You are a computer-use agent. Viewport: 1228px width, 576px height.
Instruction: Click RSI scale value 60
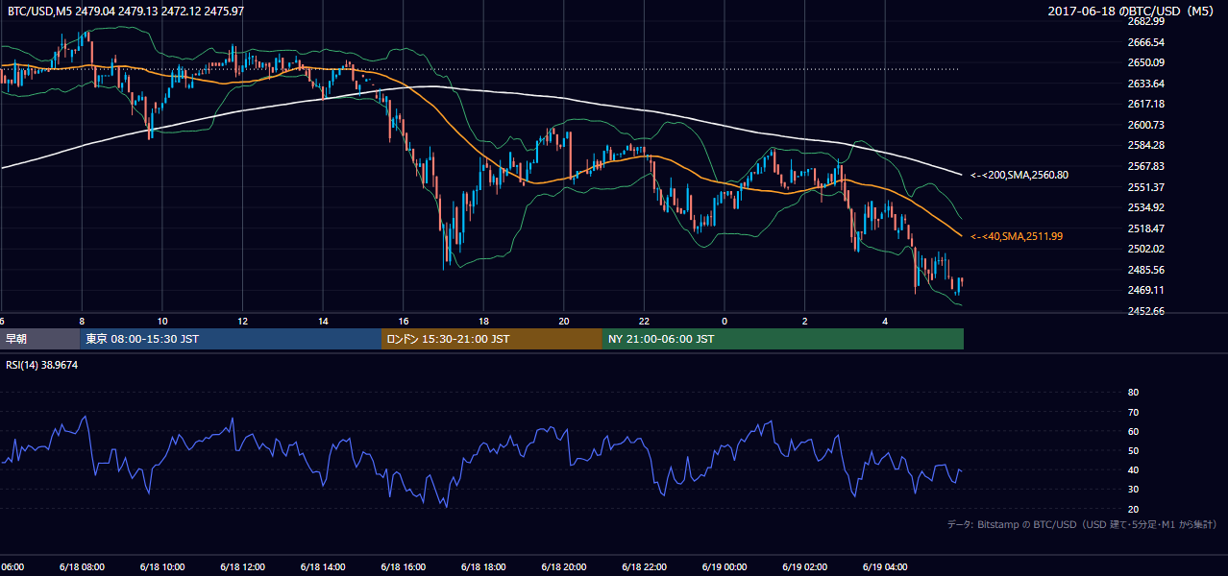click(x=1133, y=431)
